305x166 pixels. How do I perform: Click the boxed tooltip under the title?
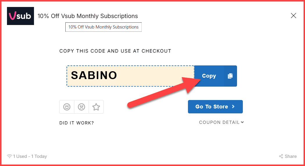[x=103, y=27]
